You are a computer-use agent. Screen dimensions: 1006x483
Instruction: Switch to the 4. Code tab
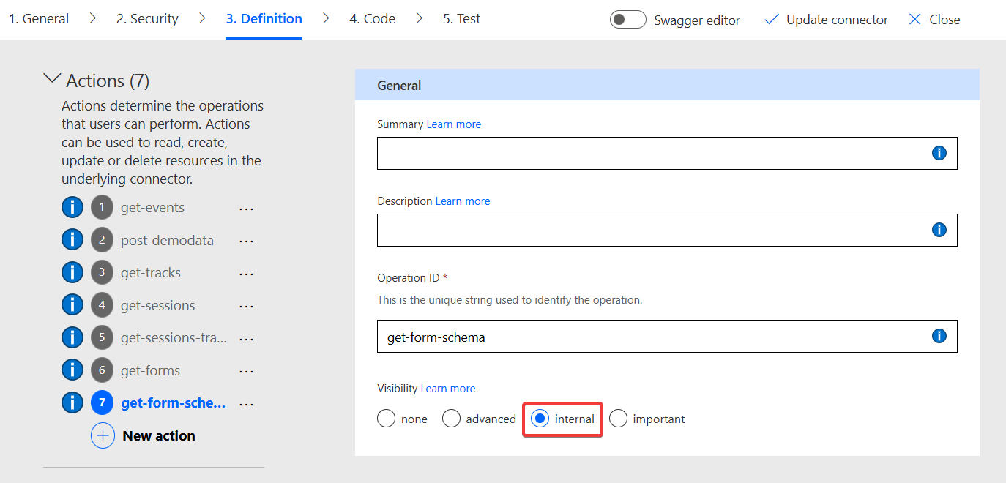point(372,19)
